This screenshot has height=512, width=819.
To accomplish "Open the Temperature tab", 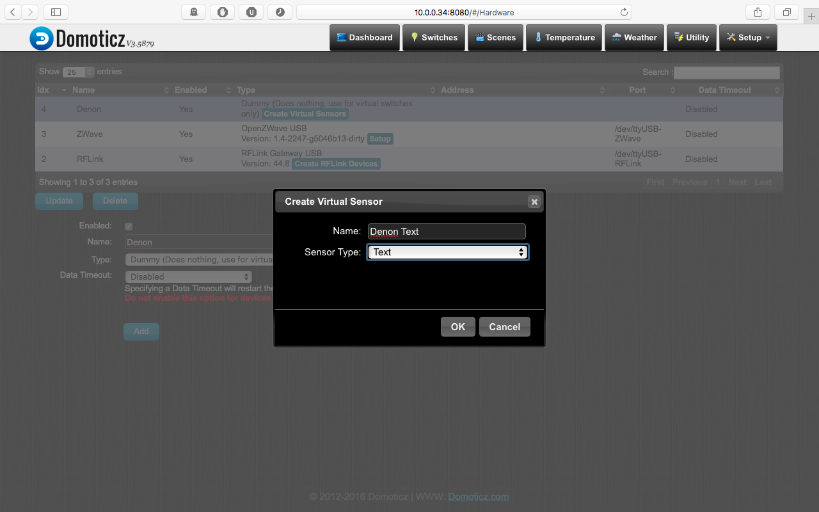I will (x=564, y=38).
